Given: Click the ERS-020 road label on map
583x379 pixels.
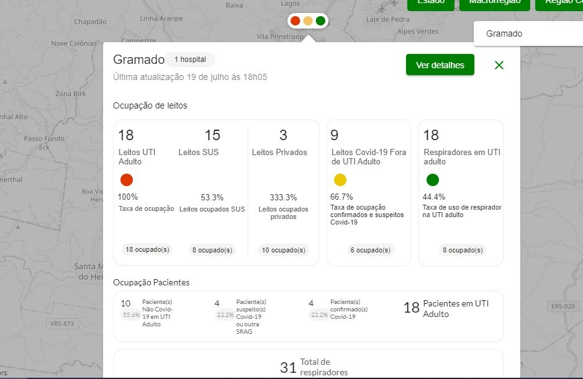Looking at the screenshot, I should tap(564, 306).
